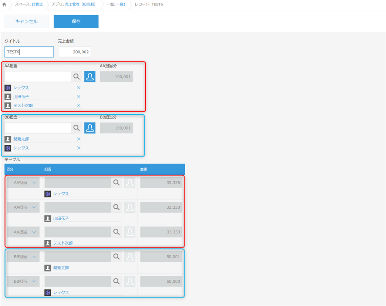Click user picker icon in row with 50,001

130,256
